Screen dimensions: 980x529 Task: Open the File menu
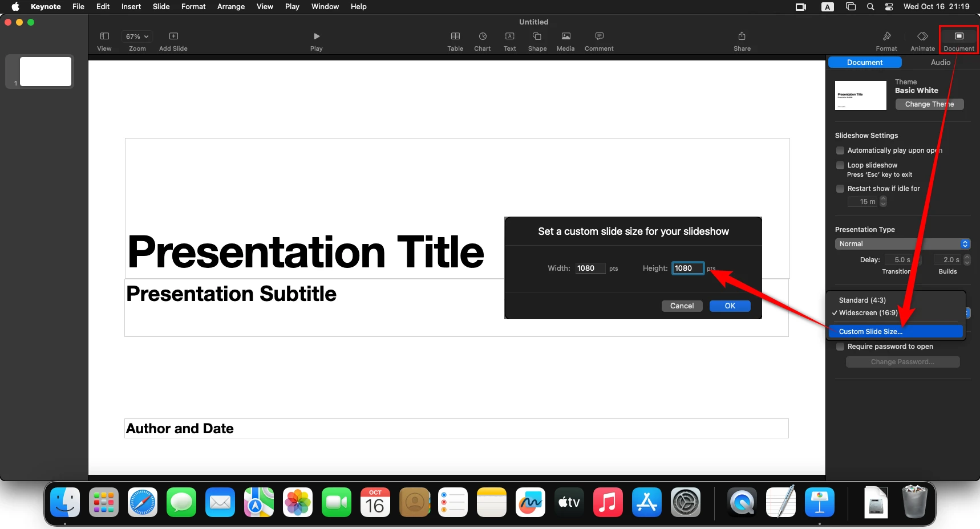click(78, 7)
